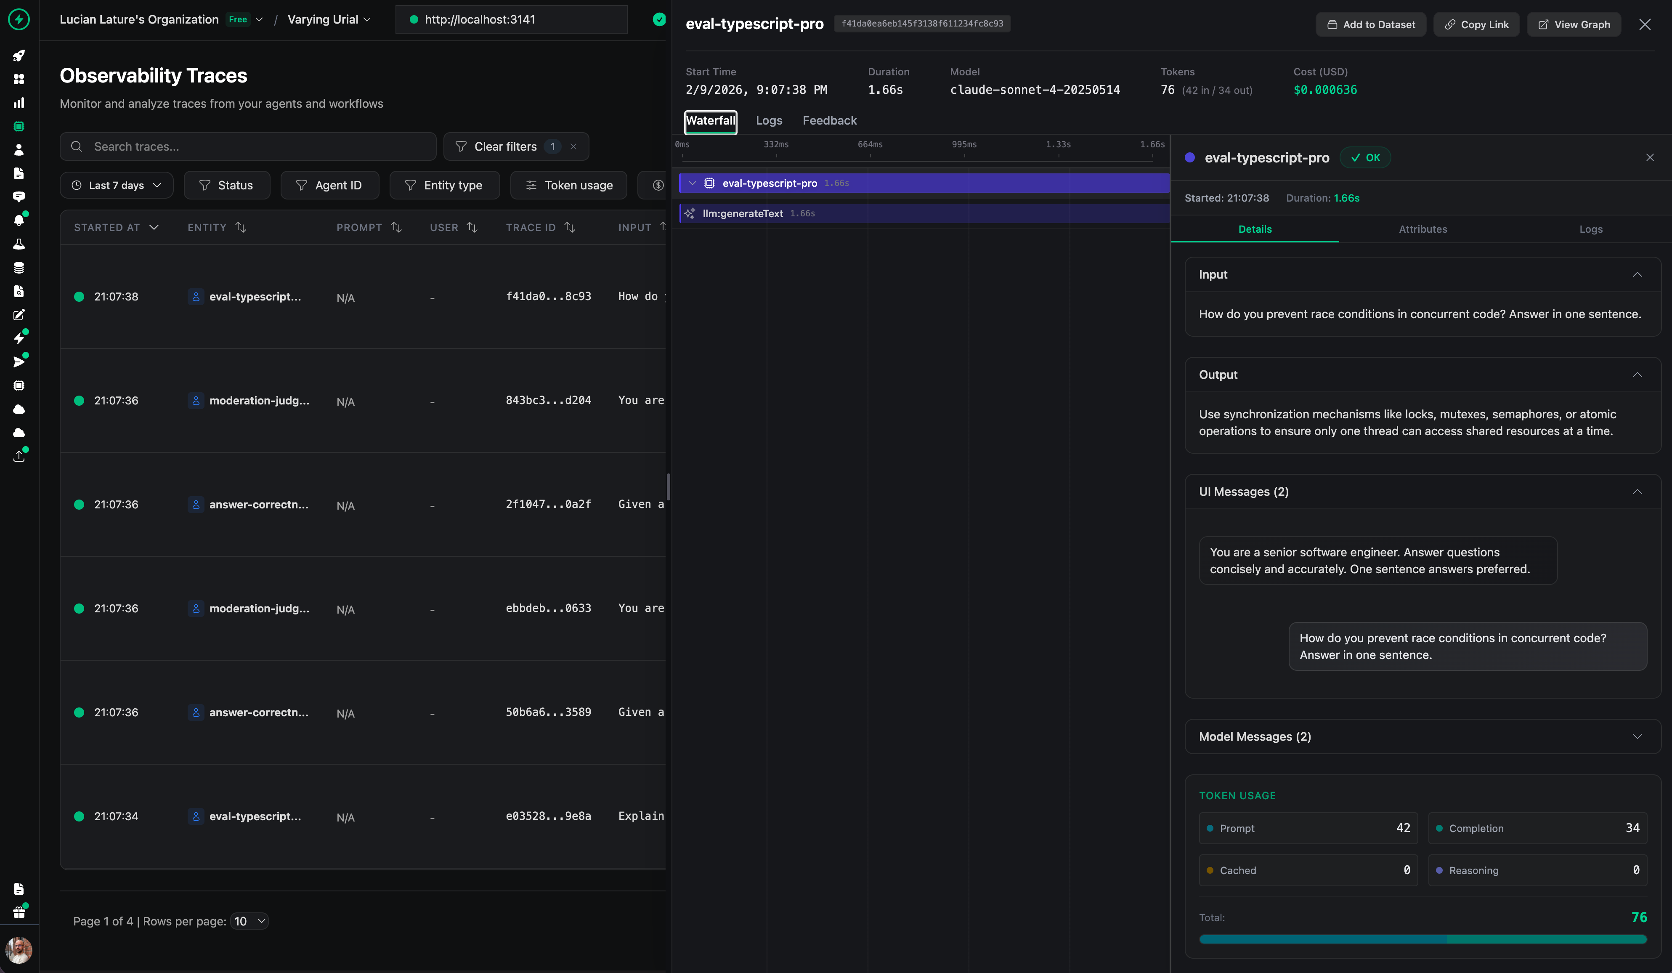Click the speech bubble sidebar icon
The height and width of the screenshot is (973, 1672).
[19, 197]
